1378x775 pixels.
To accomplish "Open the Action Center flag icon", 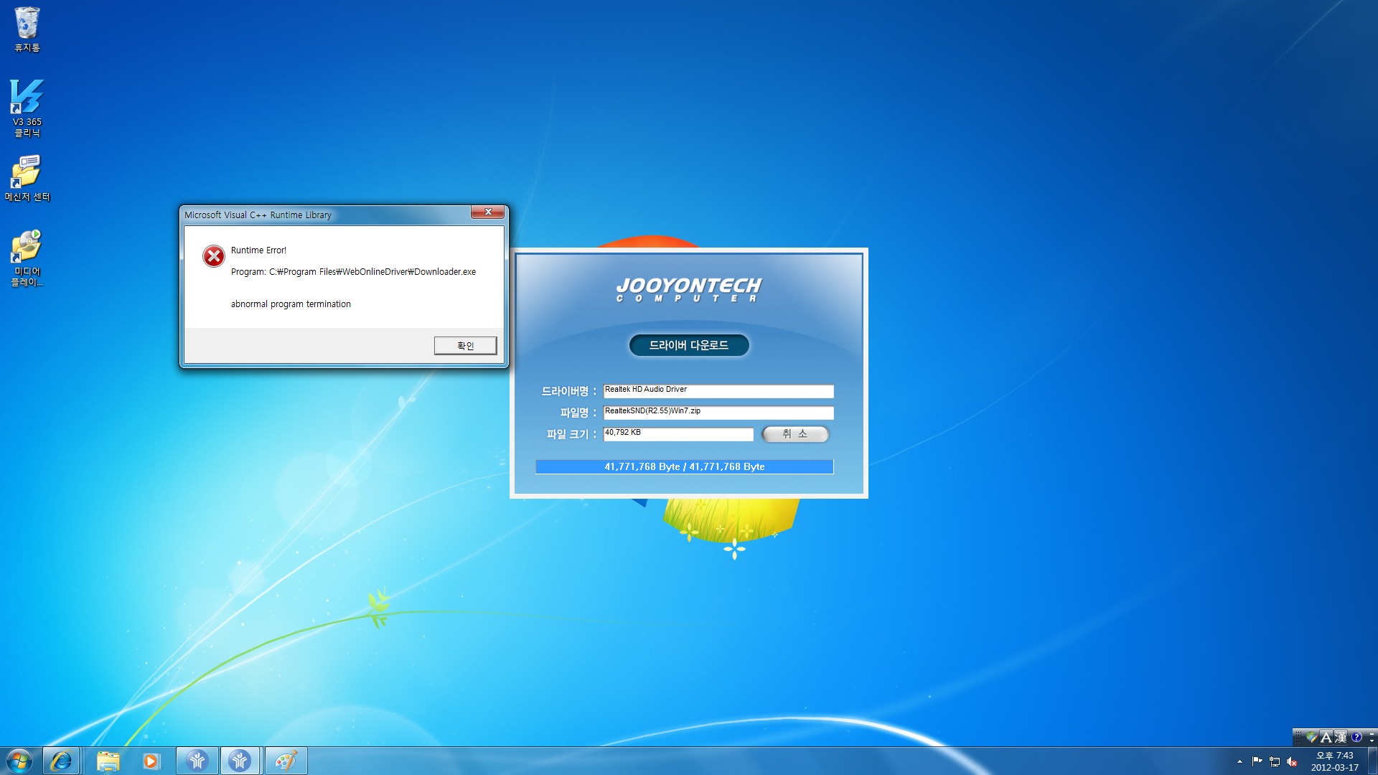I will pos(1257,761).
